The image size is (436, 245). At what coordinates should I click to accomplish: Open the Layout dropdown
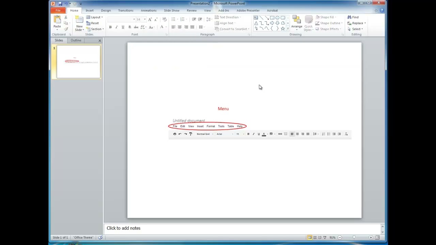(95, 17)
